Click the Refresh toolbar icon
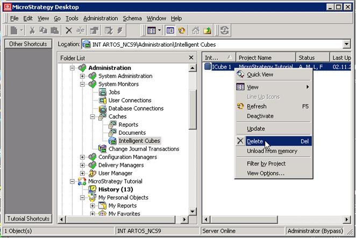 pyautogui.click(x=182, y=31)
